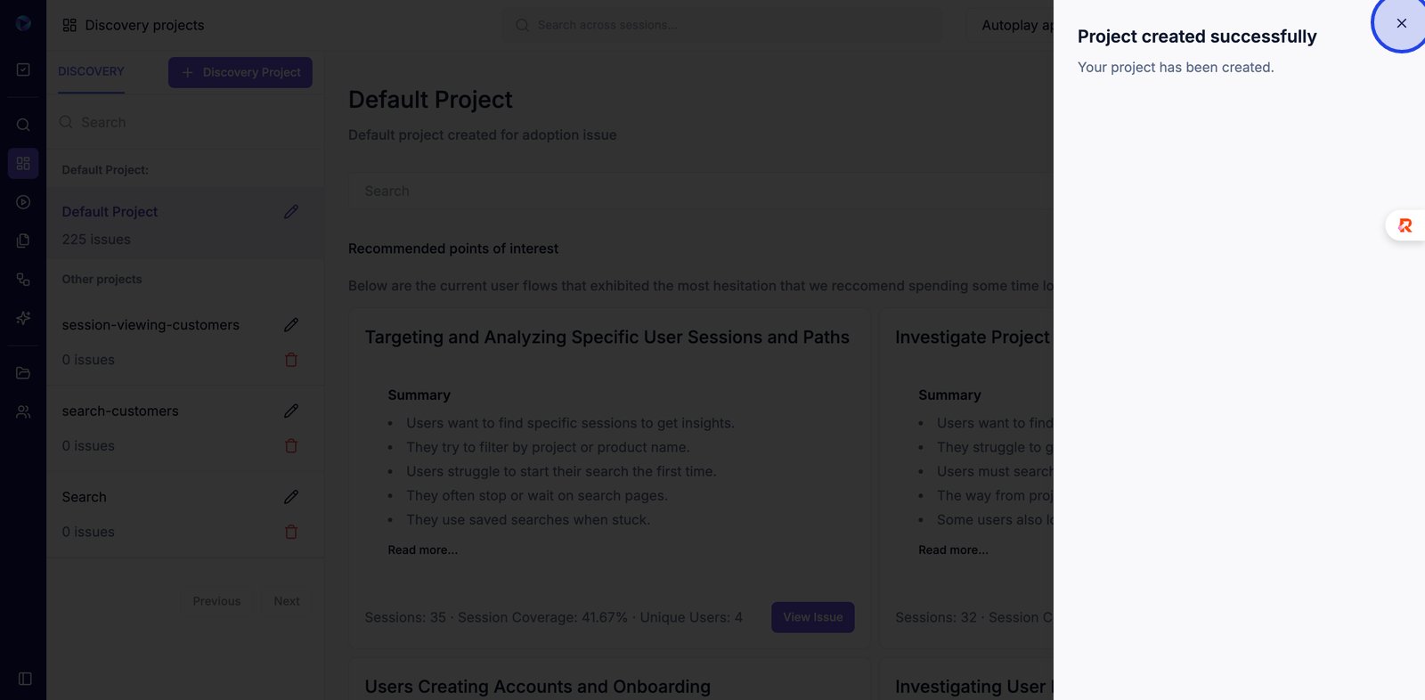The image size is (1425, 700).
Task: Delete the session-viewing-customers project
Action: point(291,360)
